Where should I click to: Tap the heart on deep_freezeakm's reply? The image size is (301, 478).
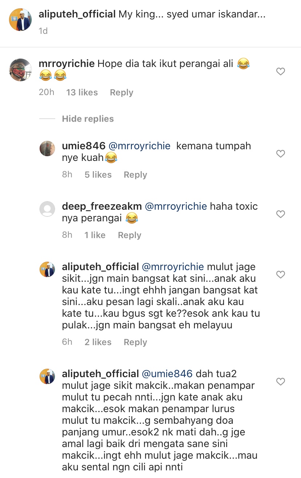[280, 214]
